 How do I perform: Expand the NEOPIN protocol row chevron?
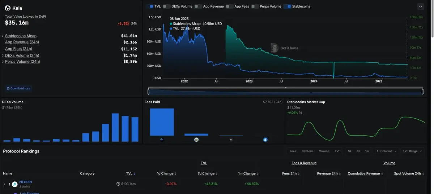[x=4, y=184]
